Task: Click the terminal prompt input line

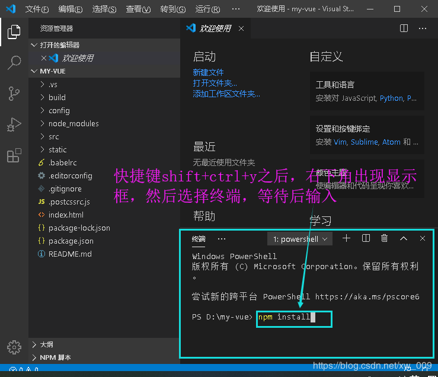Action: (x=293, y=318)
